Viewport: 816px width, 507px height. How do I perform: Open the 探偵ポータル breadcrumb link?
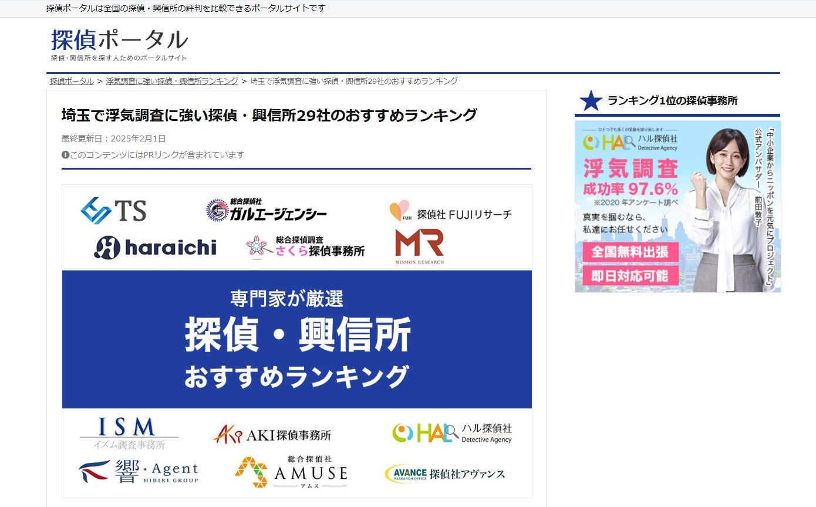(x=72, y=81)
